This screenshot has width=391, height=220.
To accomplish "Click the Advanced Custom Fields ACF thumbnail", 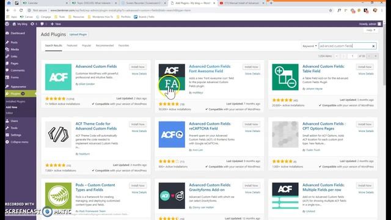I will (x=58, y=77).
